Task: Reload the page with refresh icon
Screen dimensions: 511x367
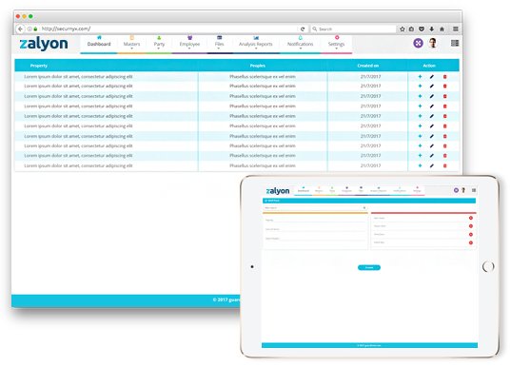Action: 302,29
